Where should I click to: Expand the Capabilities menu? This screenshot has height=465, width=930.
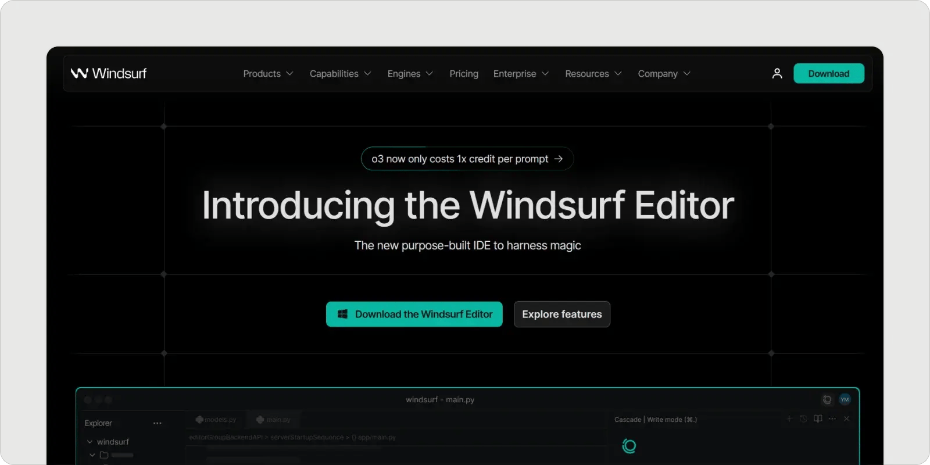point(340,74)
